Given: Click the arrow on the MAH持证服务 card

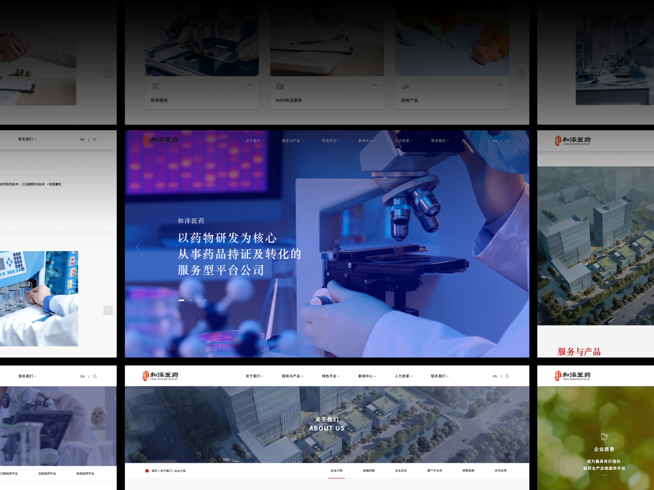Looking at the screenshot, I should (374, 85).
